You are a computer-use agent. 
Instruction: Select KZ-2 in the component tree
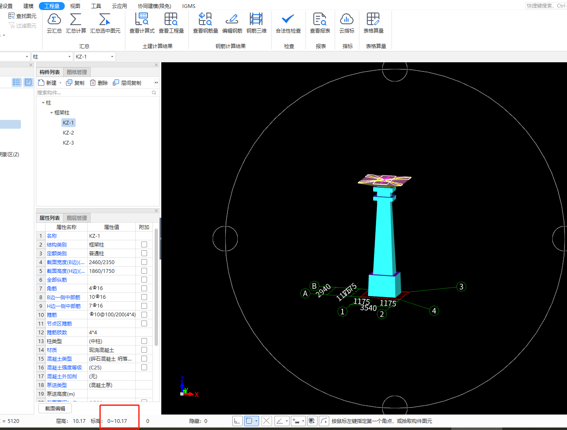click(x=69, y=132)
